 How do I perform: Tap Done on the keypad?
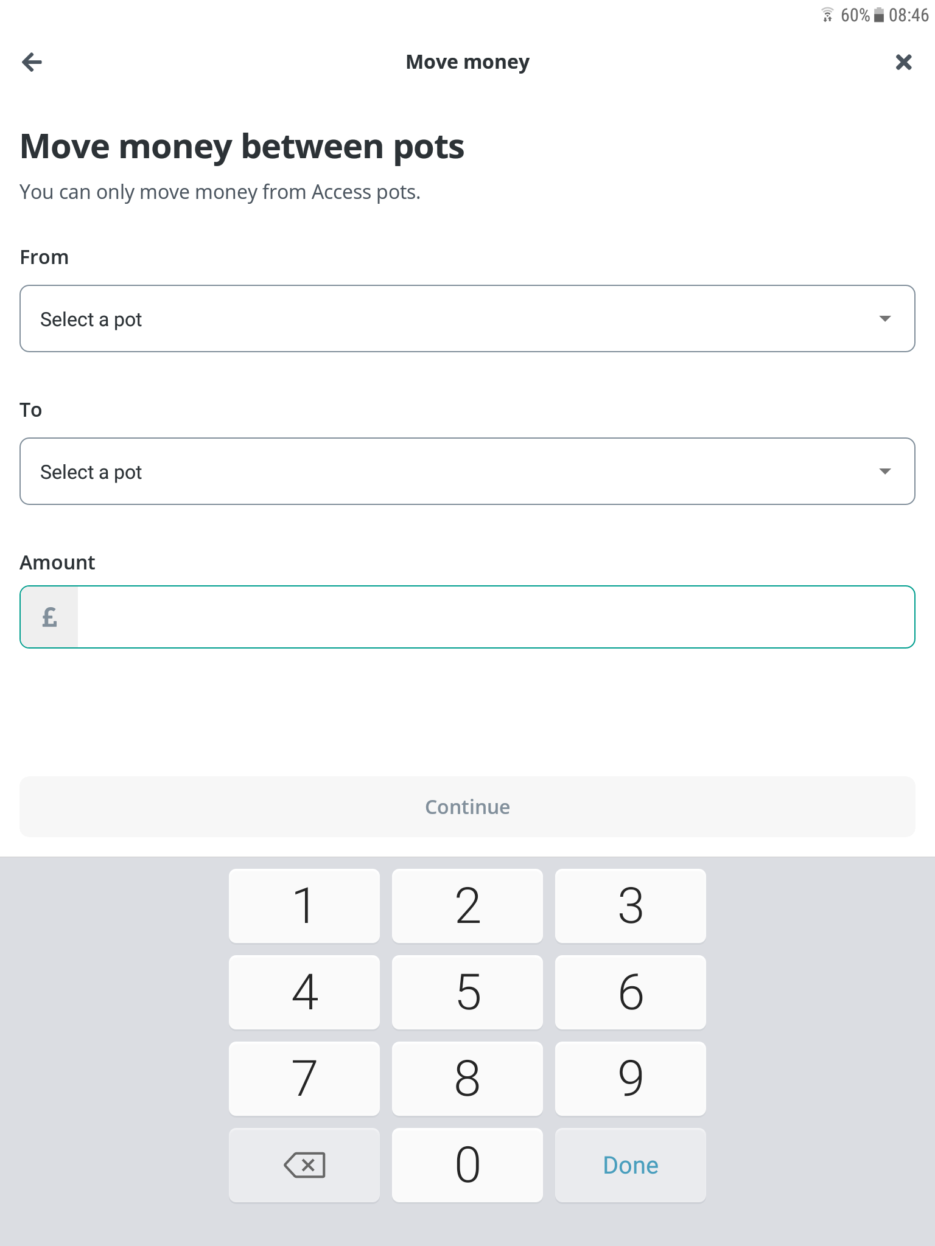click(630, 1165)
